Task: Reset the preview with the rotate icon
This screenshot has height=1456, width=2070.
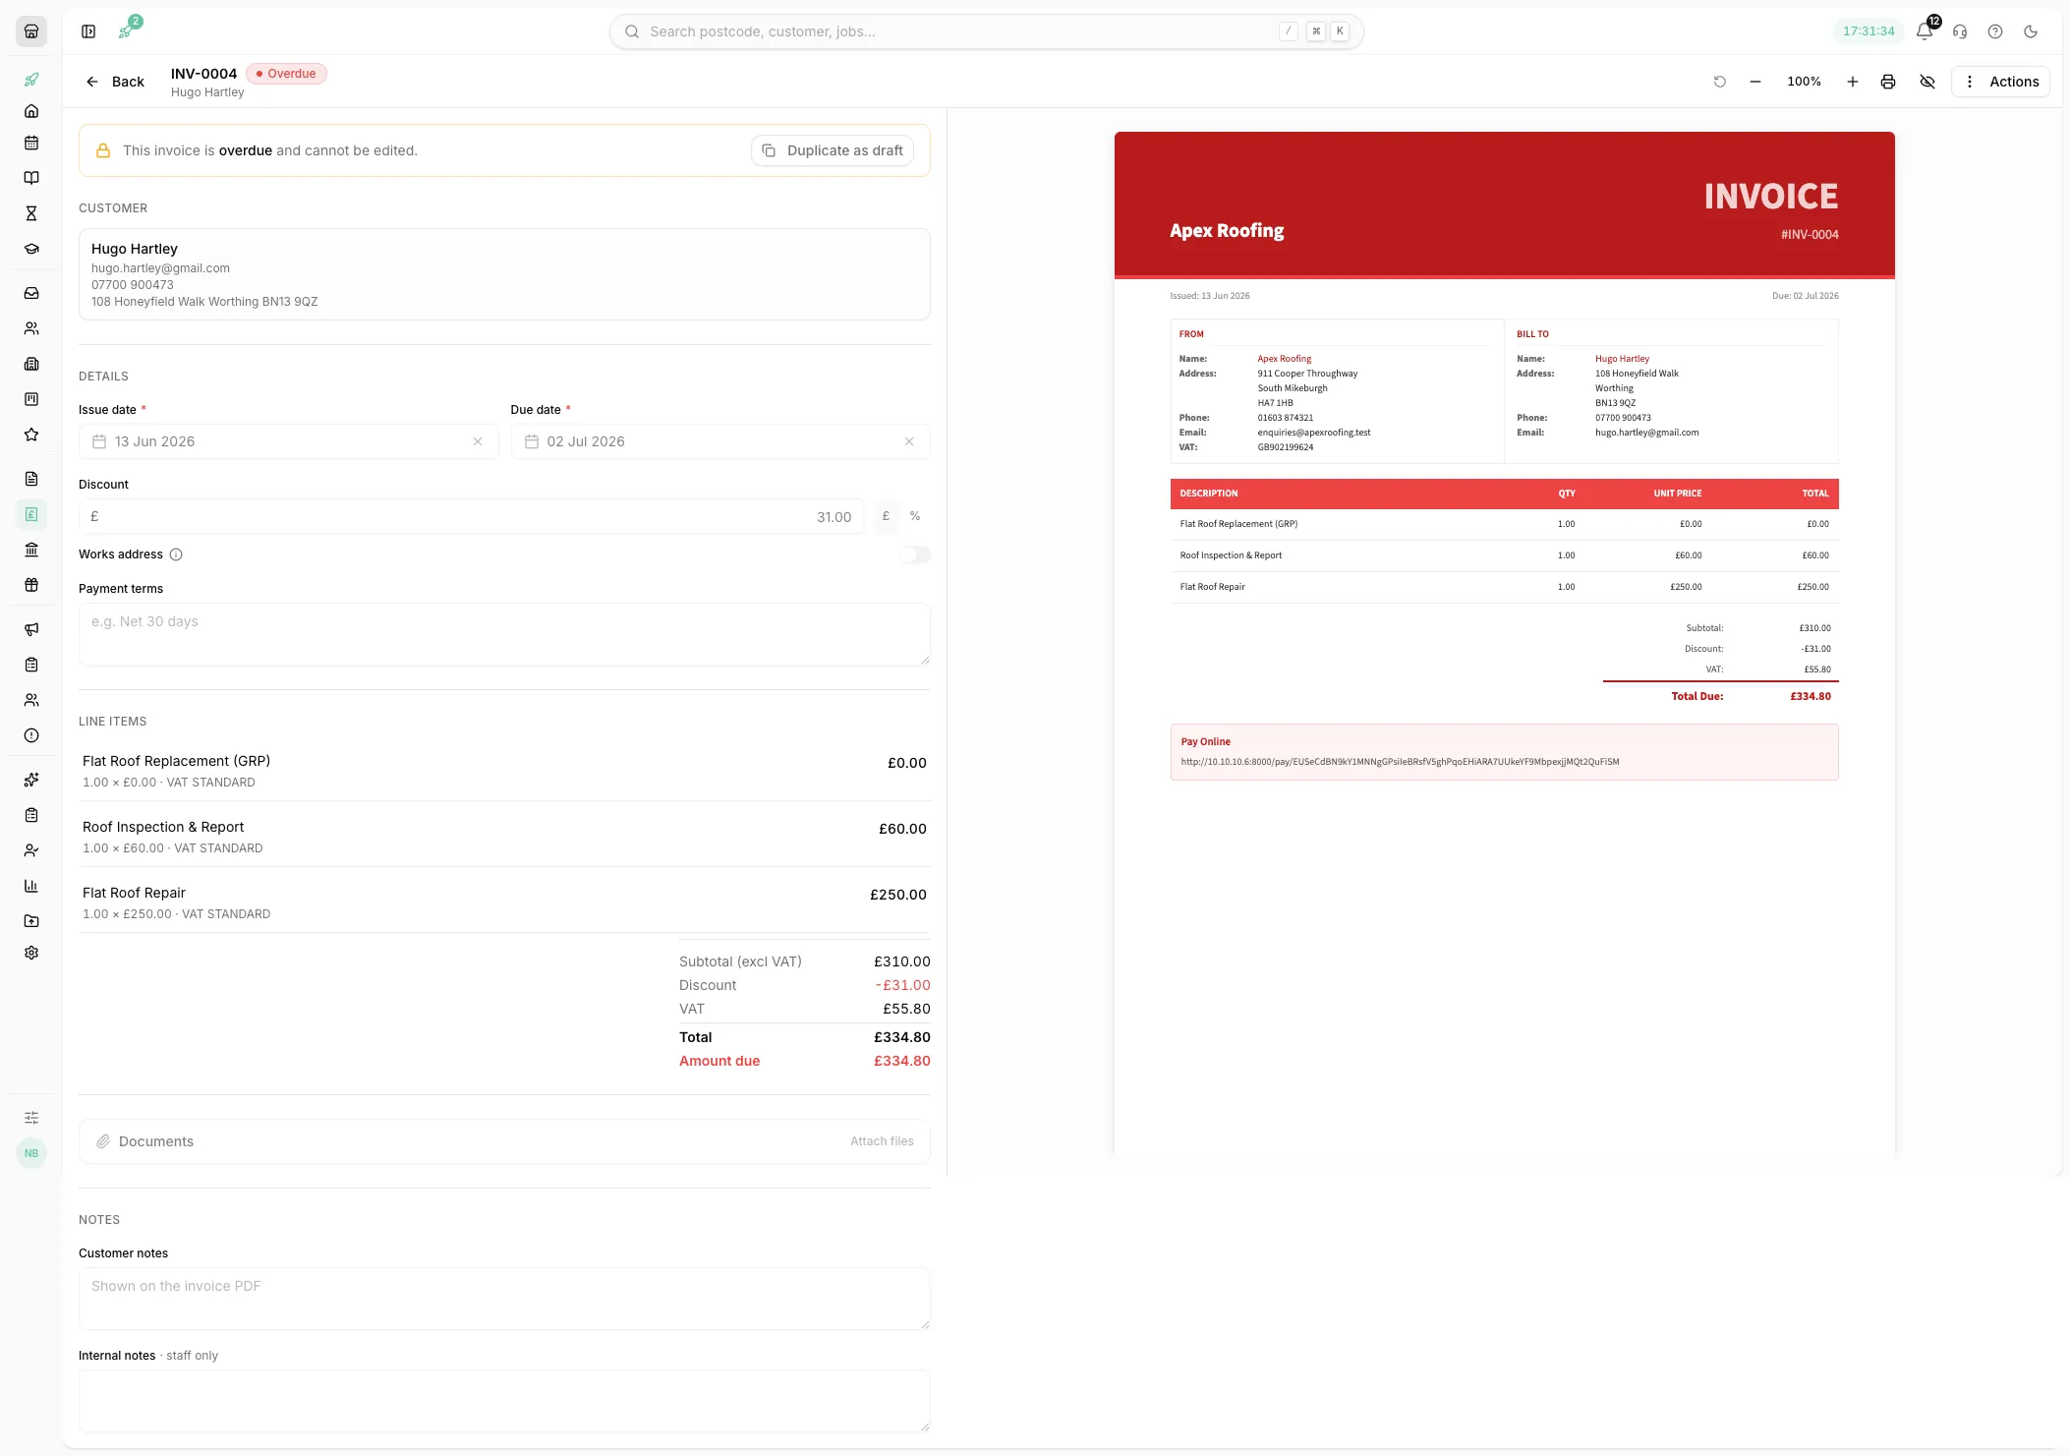Action: click(1720, 82)
